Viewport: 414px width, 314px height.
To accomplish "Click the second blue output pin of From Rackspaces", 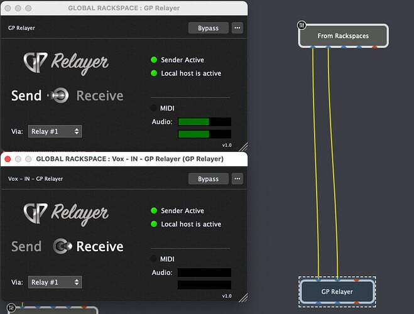I will (x=328, y=47).
